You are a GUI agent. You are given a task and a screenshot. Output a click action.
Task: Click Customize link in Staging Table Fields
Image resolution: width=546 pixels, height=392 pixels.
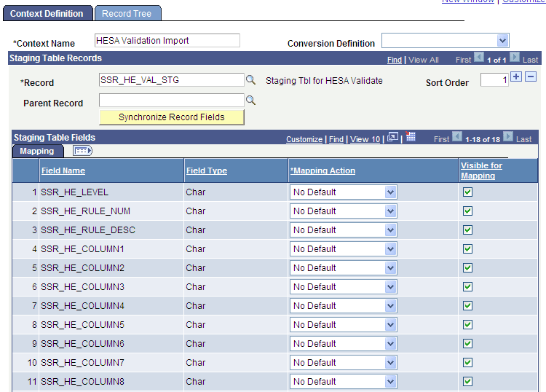coord(304,139)
